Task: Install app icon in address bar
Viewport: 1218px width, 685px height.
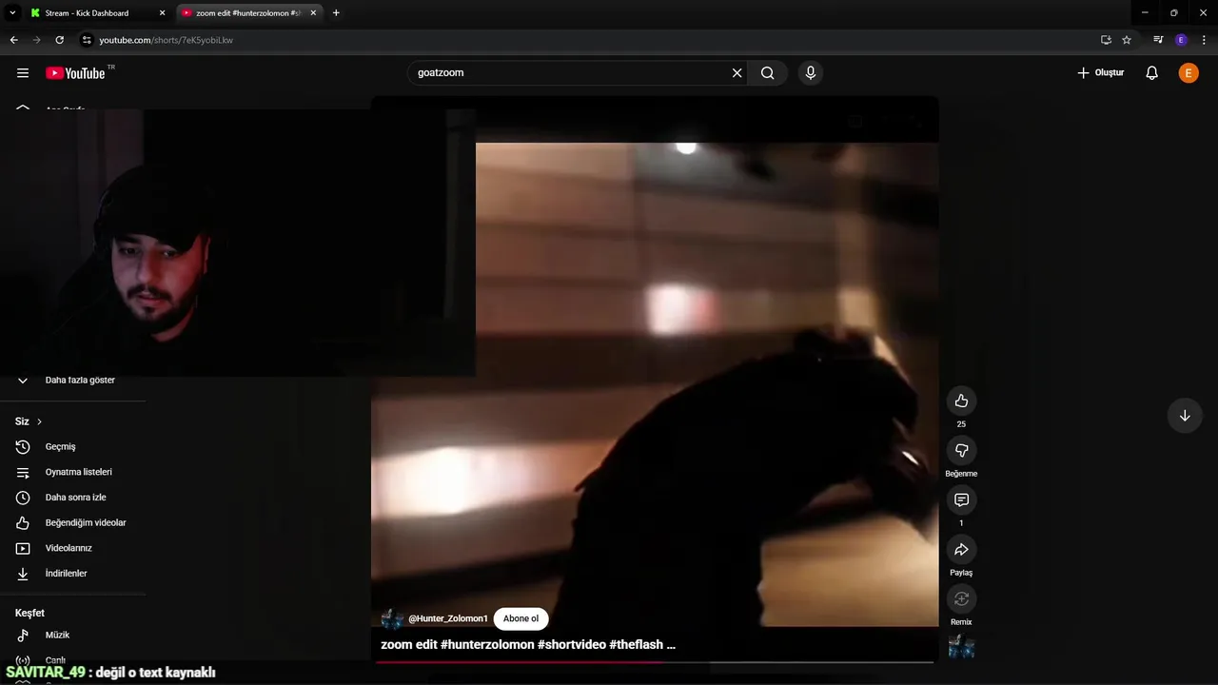Action: [1106, 40]
